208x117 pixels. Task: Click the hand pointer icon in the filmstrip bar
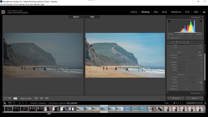point(4,103)
